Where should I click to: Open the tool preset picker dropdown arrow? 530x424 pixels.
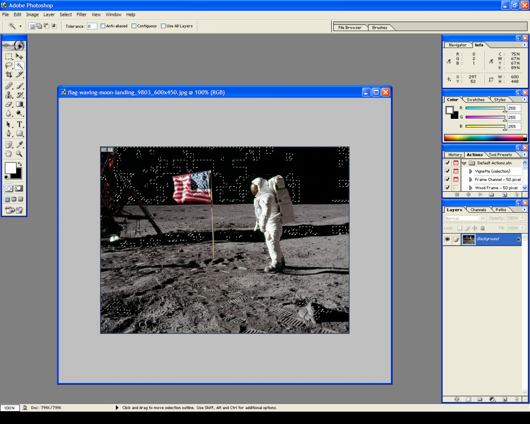tap(20, 26)
